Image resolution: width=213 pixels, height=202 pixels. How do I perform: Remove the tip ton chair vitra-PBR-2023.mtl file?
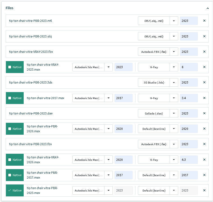point(204,21)
